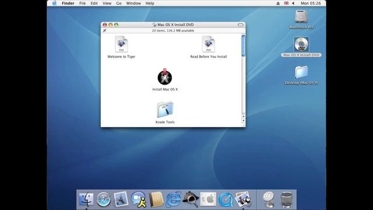Select Desktop (Mac OS 9) folder icon
Image resolution: width=373 pixels, height=210 pixels.
point(301,72)
